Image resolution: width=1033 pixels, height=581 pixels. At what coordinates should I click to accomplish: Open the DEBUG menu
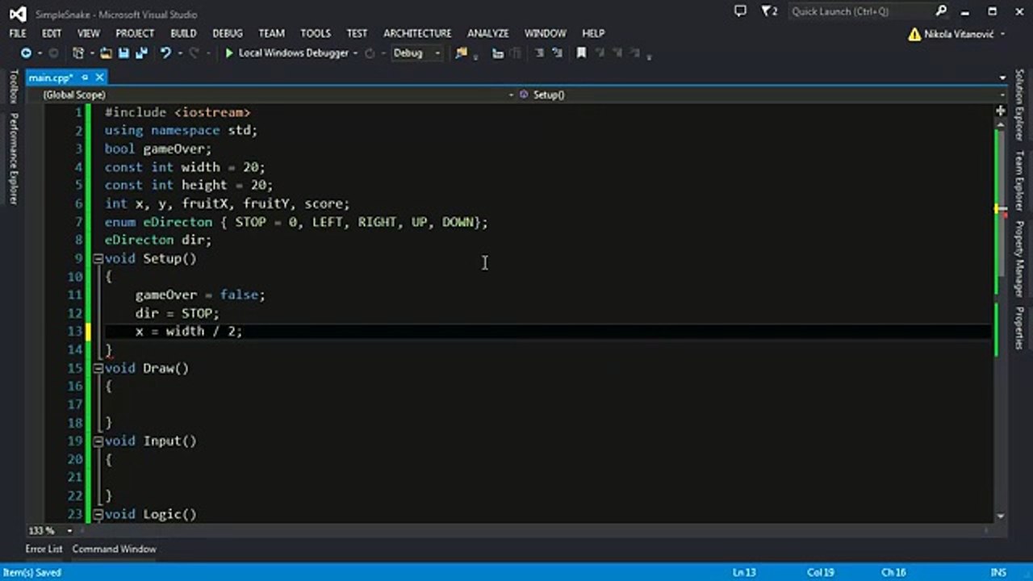228,33
